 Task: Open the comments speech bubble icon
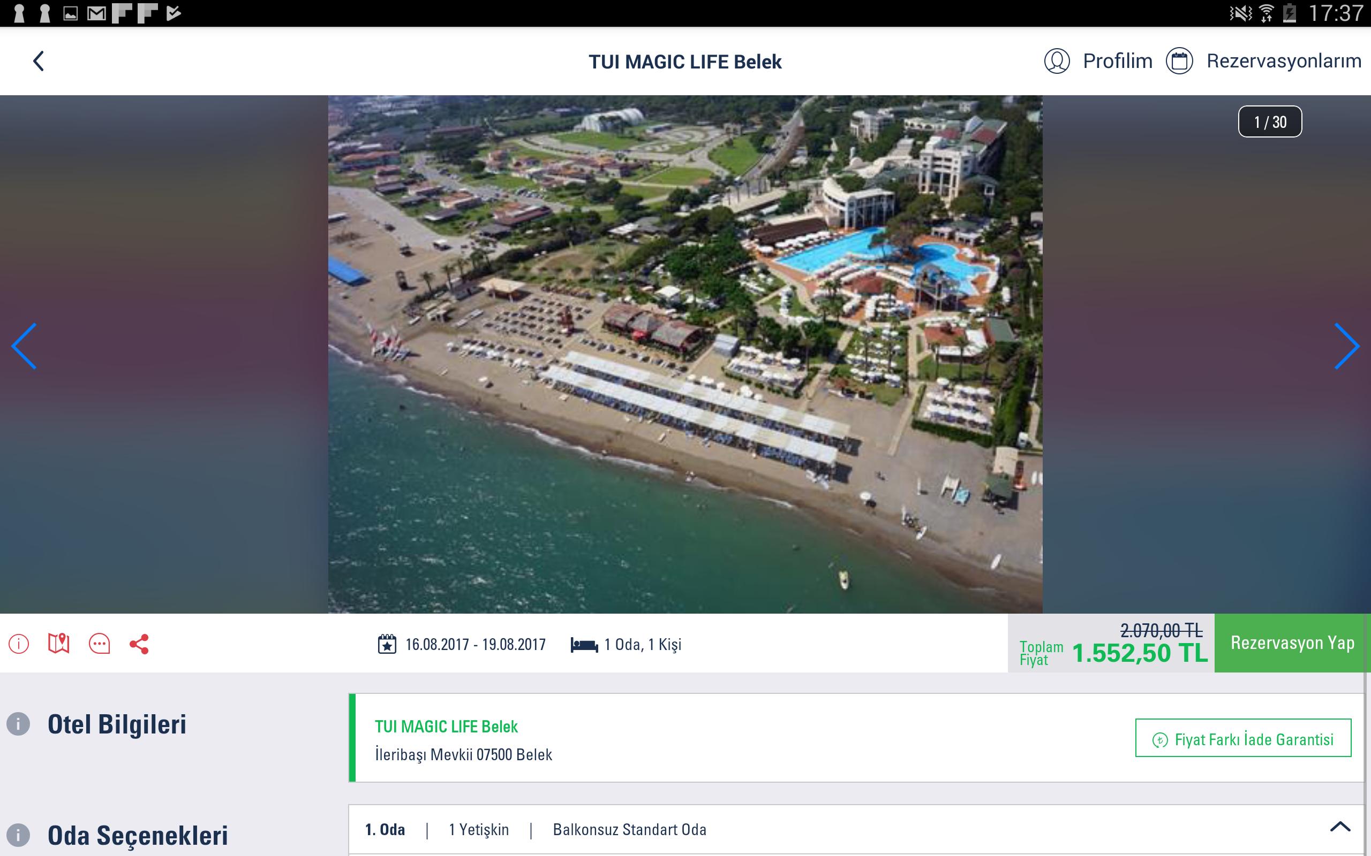[x=100, y=644]
